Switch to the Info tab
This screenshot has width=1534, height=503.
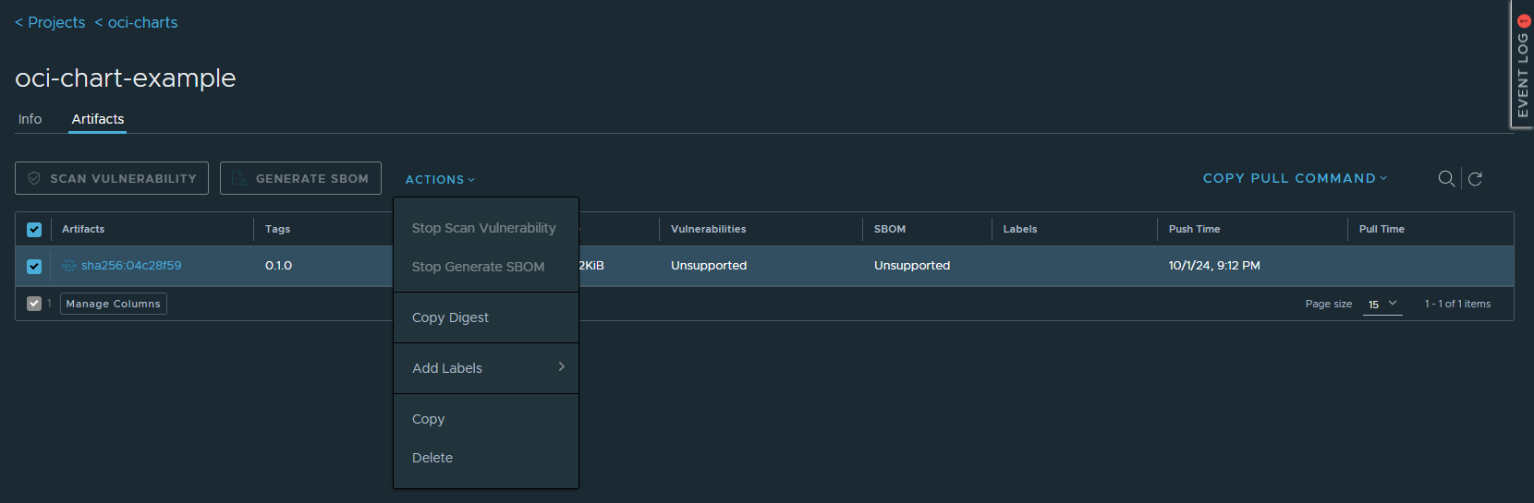point(30,119)
